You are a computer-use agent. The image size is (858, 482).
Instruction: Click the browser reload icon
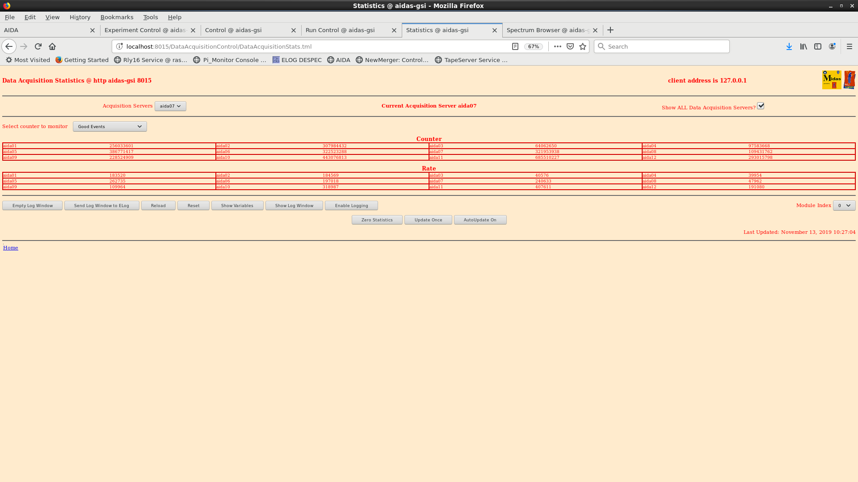click(38, 46)
